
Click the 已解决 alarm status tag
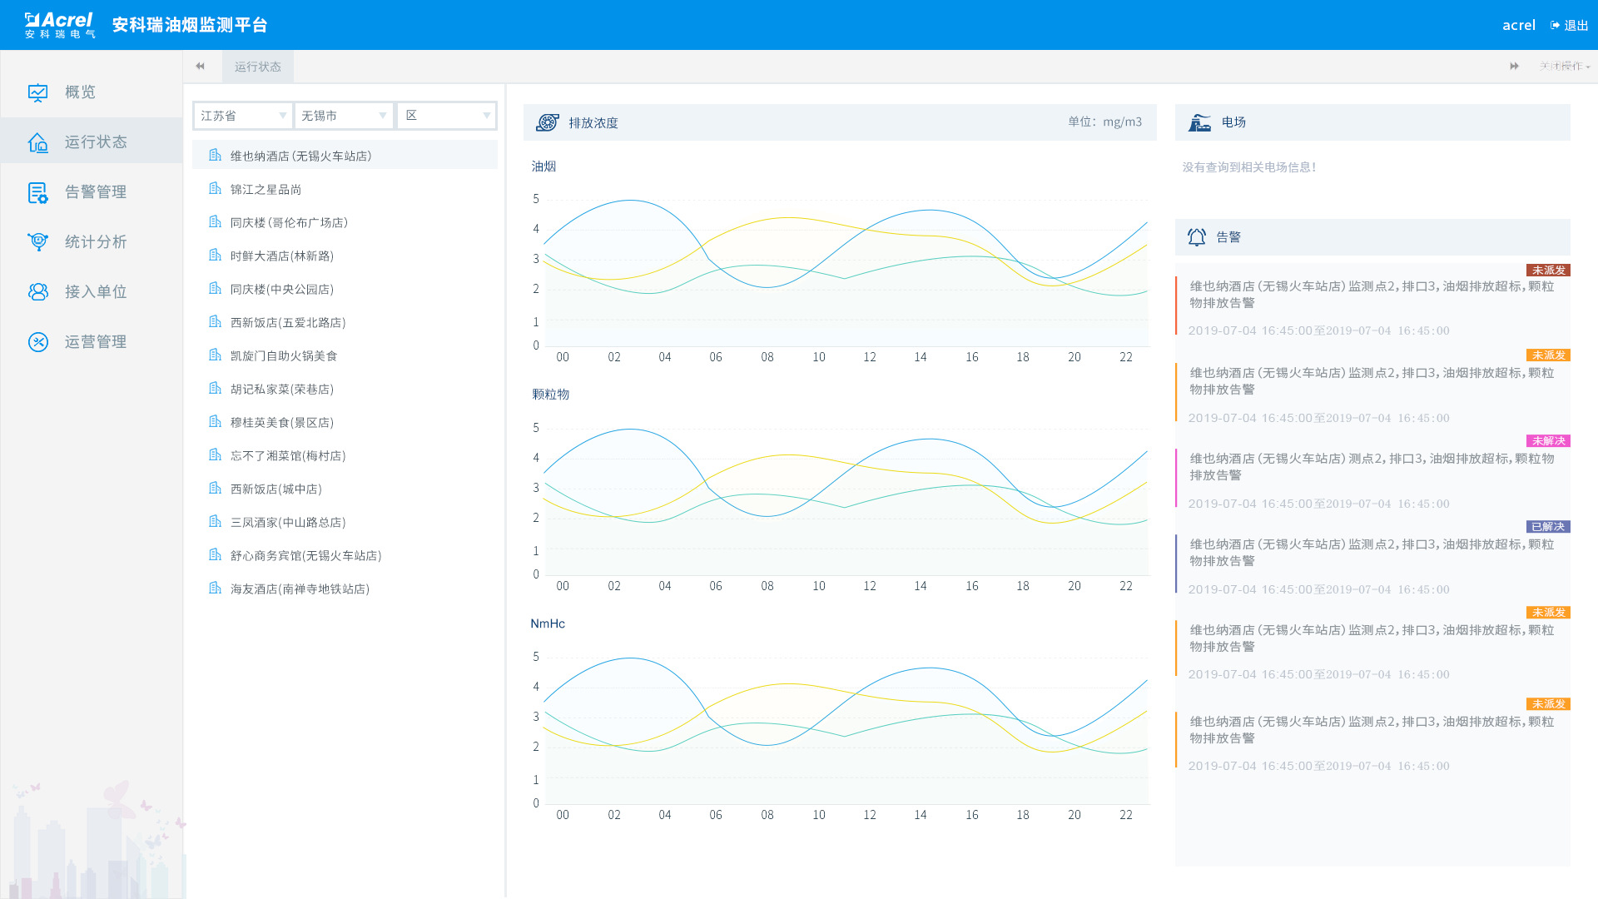pyautogui.click(x=1548, y=527)
